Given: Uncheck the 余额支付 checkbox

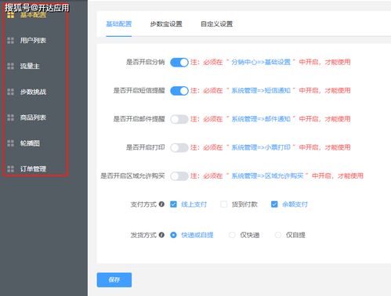Looking at the screenshot, I should (274, 204).
